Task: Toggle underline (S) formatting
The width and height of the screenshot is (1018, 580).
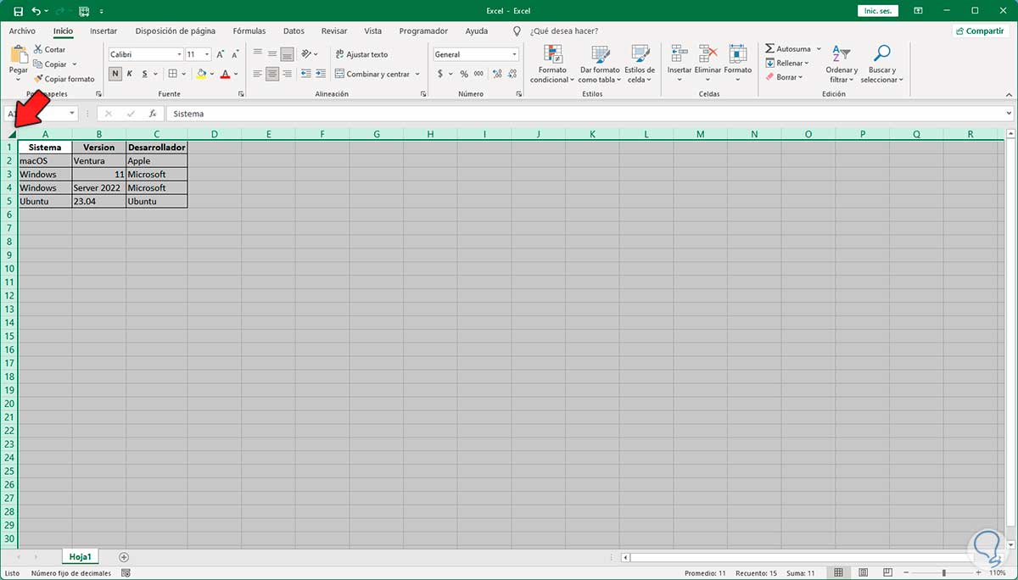Action: point(144,74)
